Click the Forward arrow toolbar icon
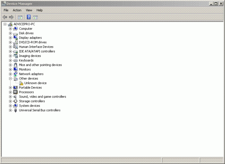 (x=11, y=17)
